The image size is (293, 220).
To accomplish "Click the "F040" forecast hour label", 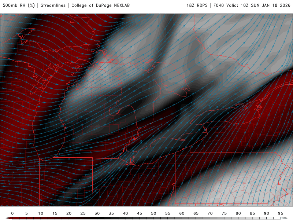I will (x=219, y=5).
